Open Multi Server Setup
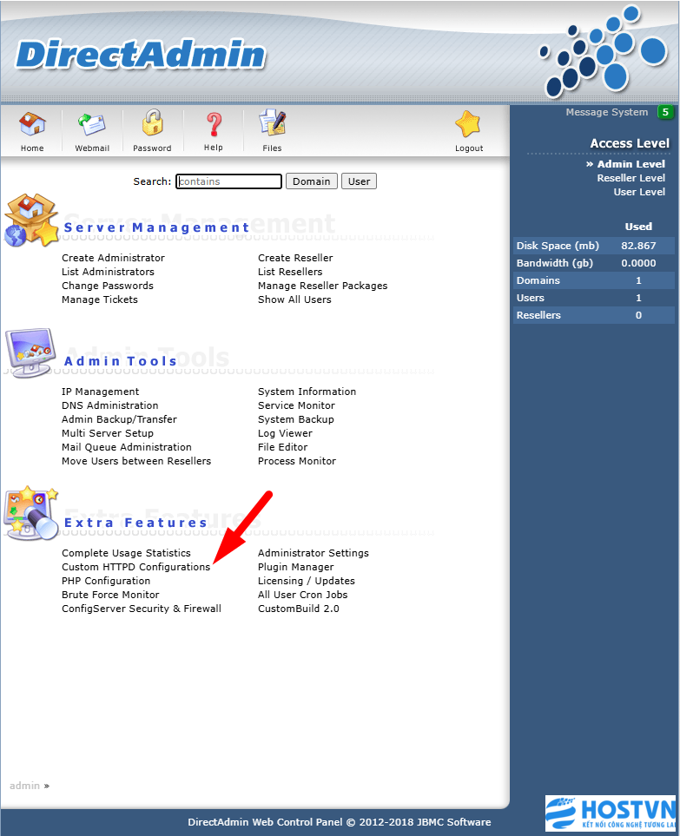 coord(108,433)
